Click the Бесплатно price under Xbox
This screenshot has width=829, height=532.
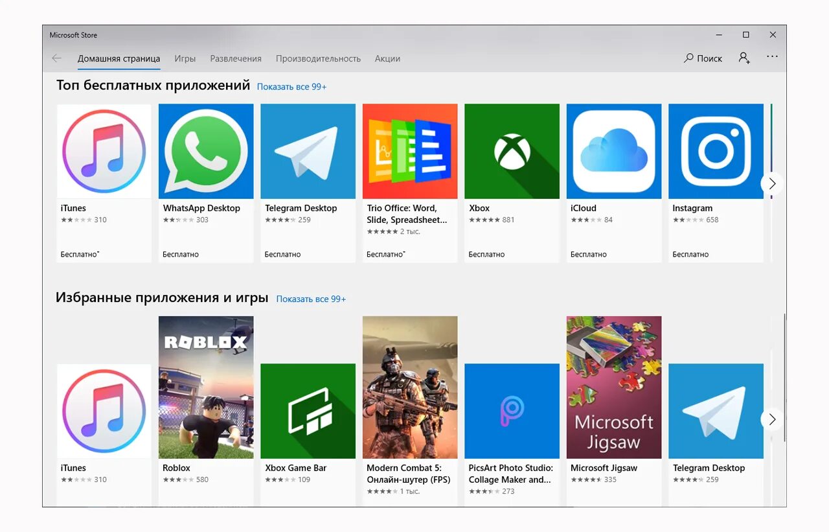coord(486,255)
